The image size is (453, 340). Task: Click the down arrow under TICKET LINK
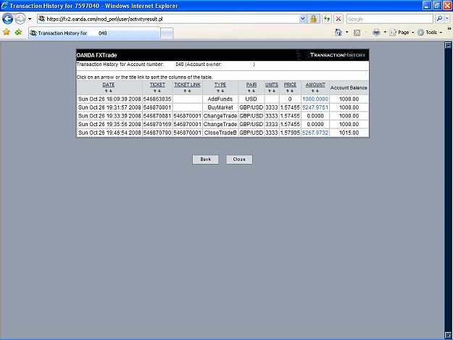coord(189,91)
